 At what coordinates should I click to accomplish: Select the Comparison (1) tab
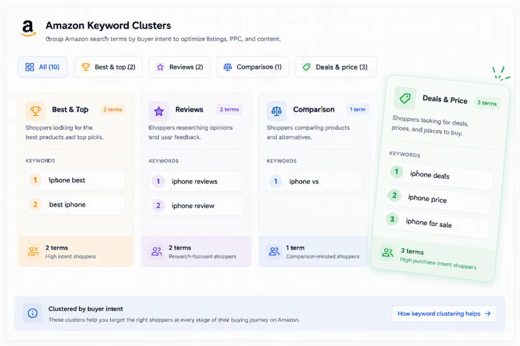(252, 67)
